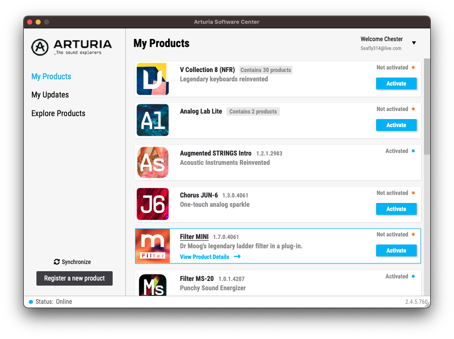Select the Augmented STRINGS Intro As icon

[x=152, y=162]
